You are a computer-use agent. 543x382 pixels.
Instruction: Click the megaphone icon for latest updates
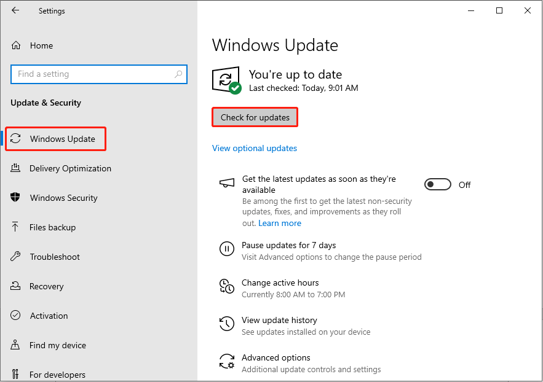point(227,182)
